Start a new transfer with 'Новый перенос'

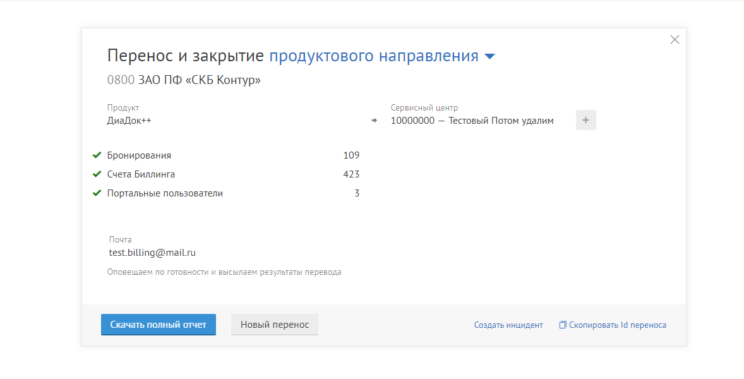[x=275, y=325]
